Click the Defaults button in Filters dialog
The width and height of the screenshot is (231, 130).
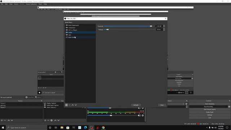pos(136,105)
